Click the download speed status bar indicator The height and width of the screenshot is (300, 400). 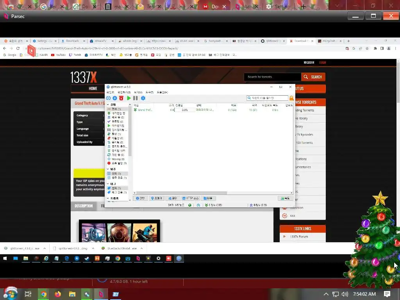tap(214, 205)
